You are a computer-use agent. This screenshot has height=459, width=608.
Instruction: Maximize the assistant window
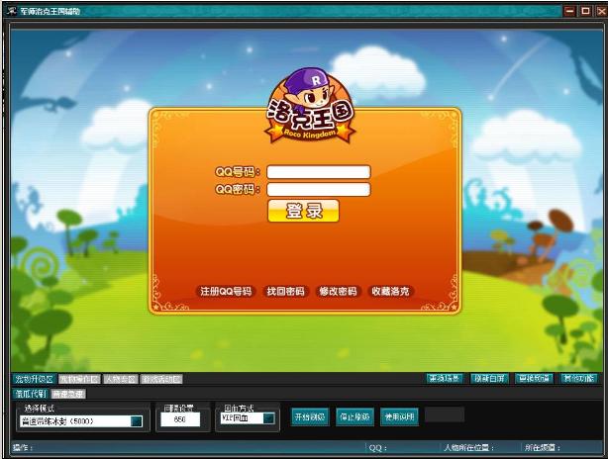(x=583, y=10)
